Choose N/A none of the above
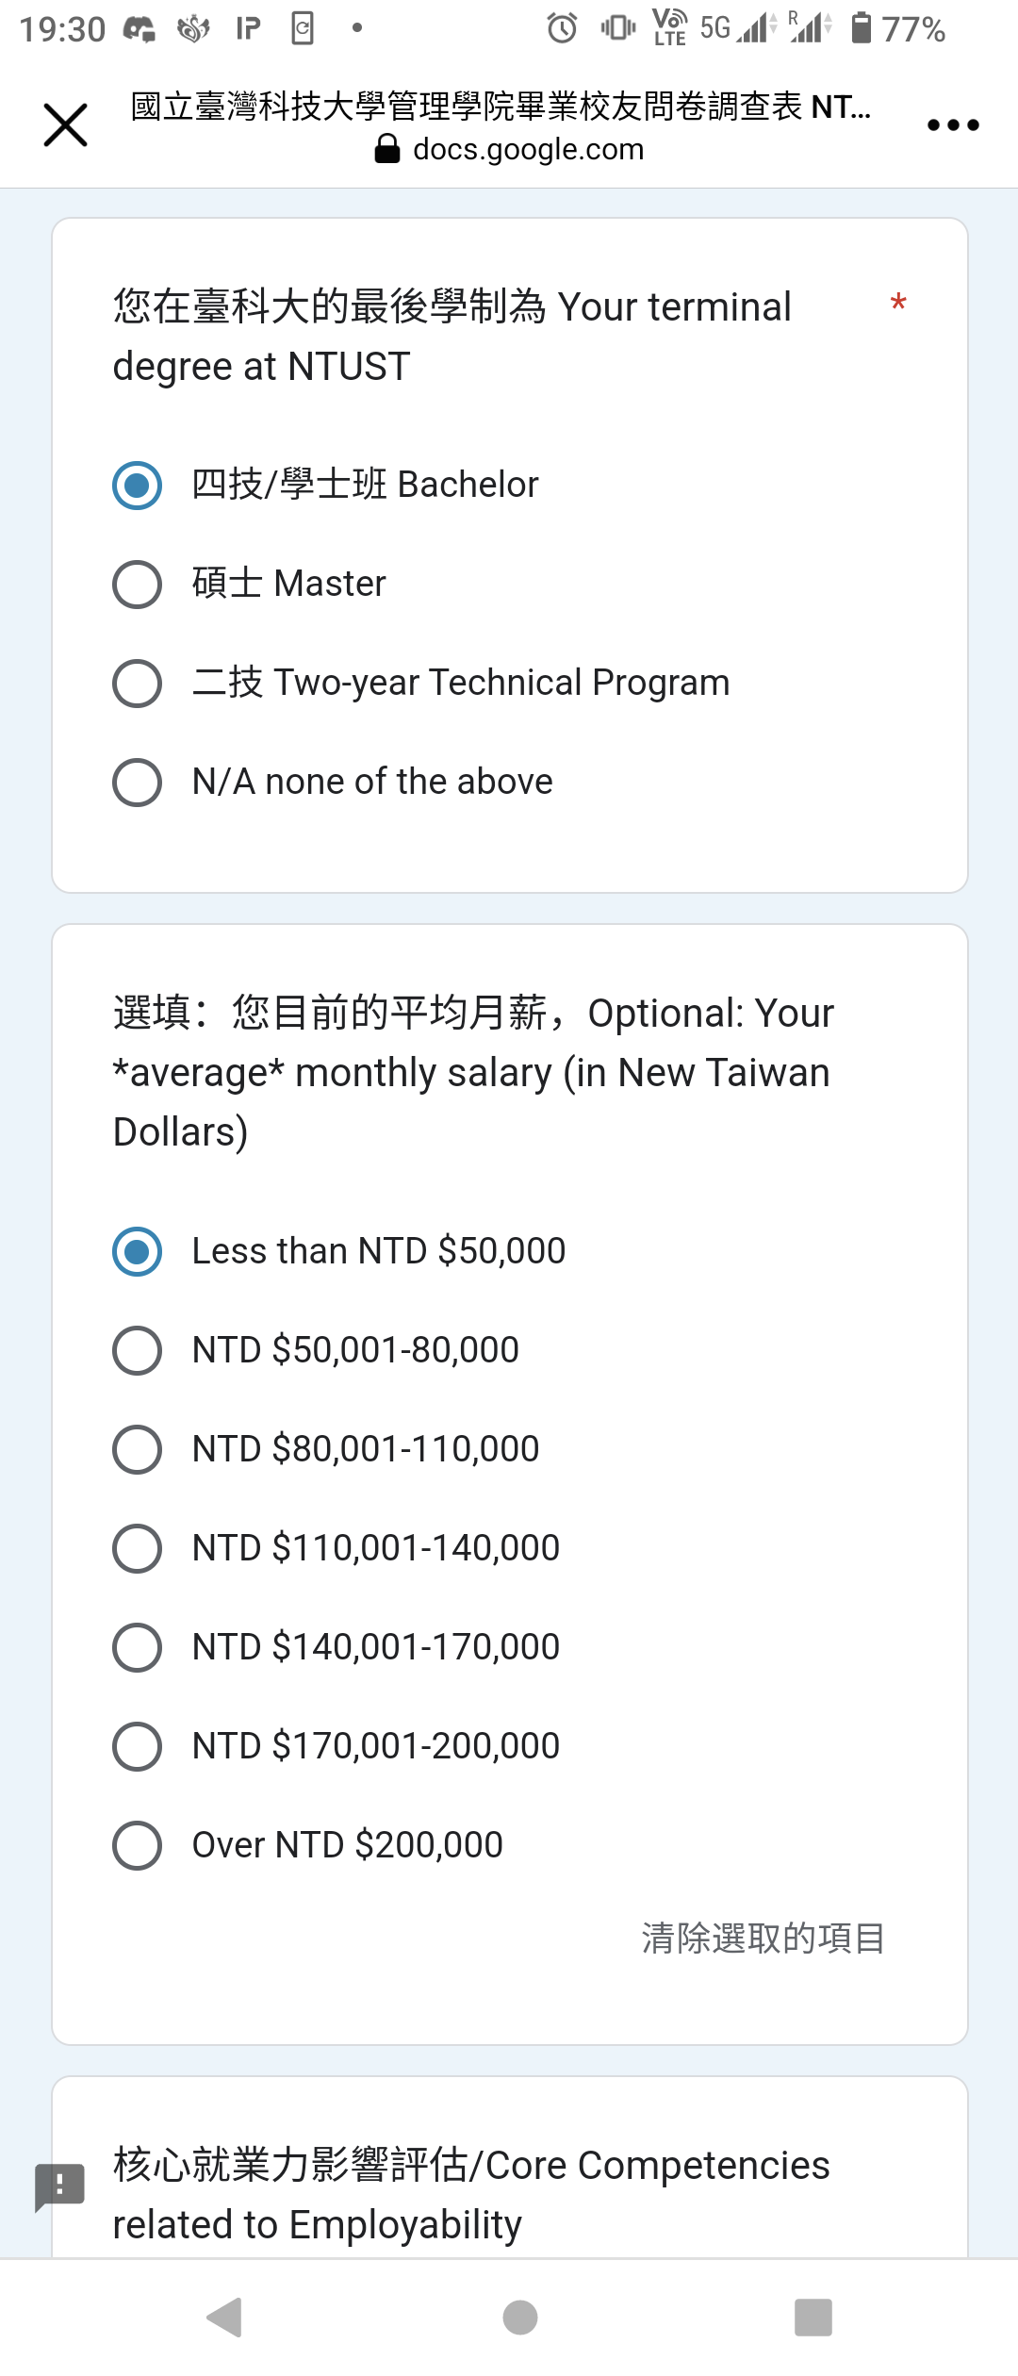Screen dimensions: 1018x2376 [x=333, y=782]
